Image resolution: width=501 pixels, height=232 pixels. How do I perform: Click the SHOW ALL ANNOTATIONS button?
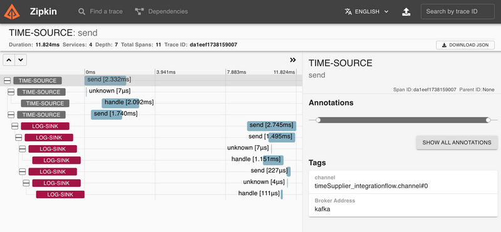pyautogui.click(x=457, y=143)
